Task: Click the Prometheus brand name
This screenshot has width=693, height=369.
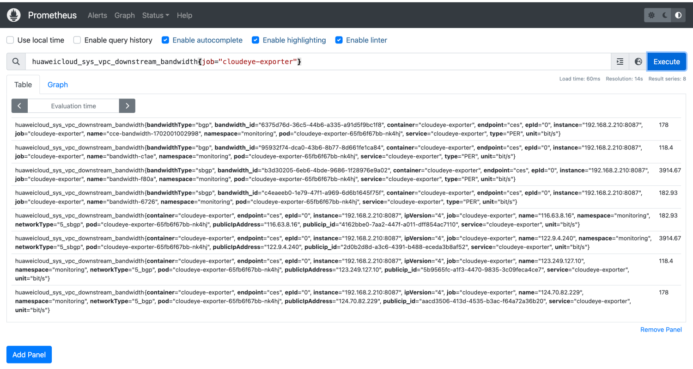Action: [x=52, y=15]
